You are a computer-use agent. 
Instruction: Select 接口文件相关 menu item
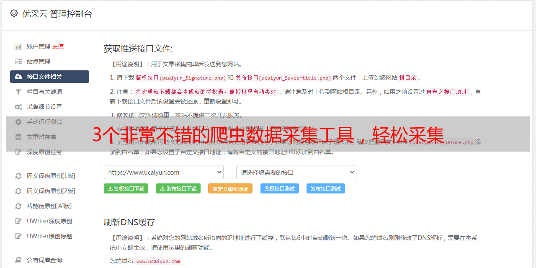pos(49,77)
